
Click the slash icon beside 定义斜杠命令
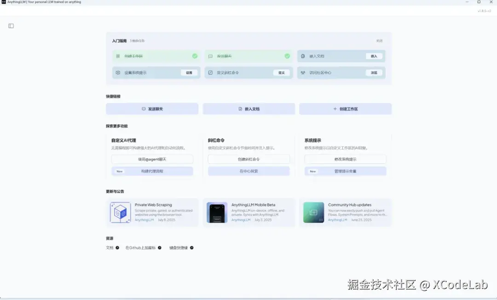(x=209, y=72)
